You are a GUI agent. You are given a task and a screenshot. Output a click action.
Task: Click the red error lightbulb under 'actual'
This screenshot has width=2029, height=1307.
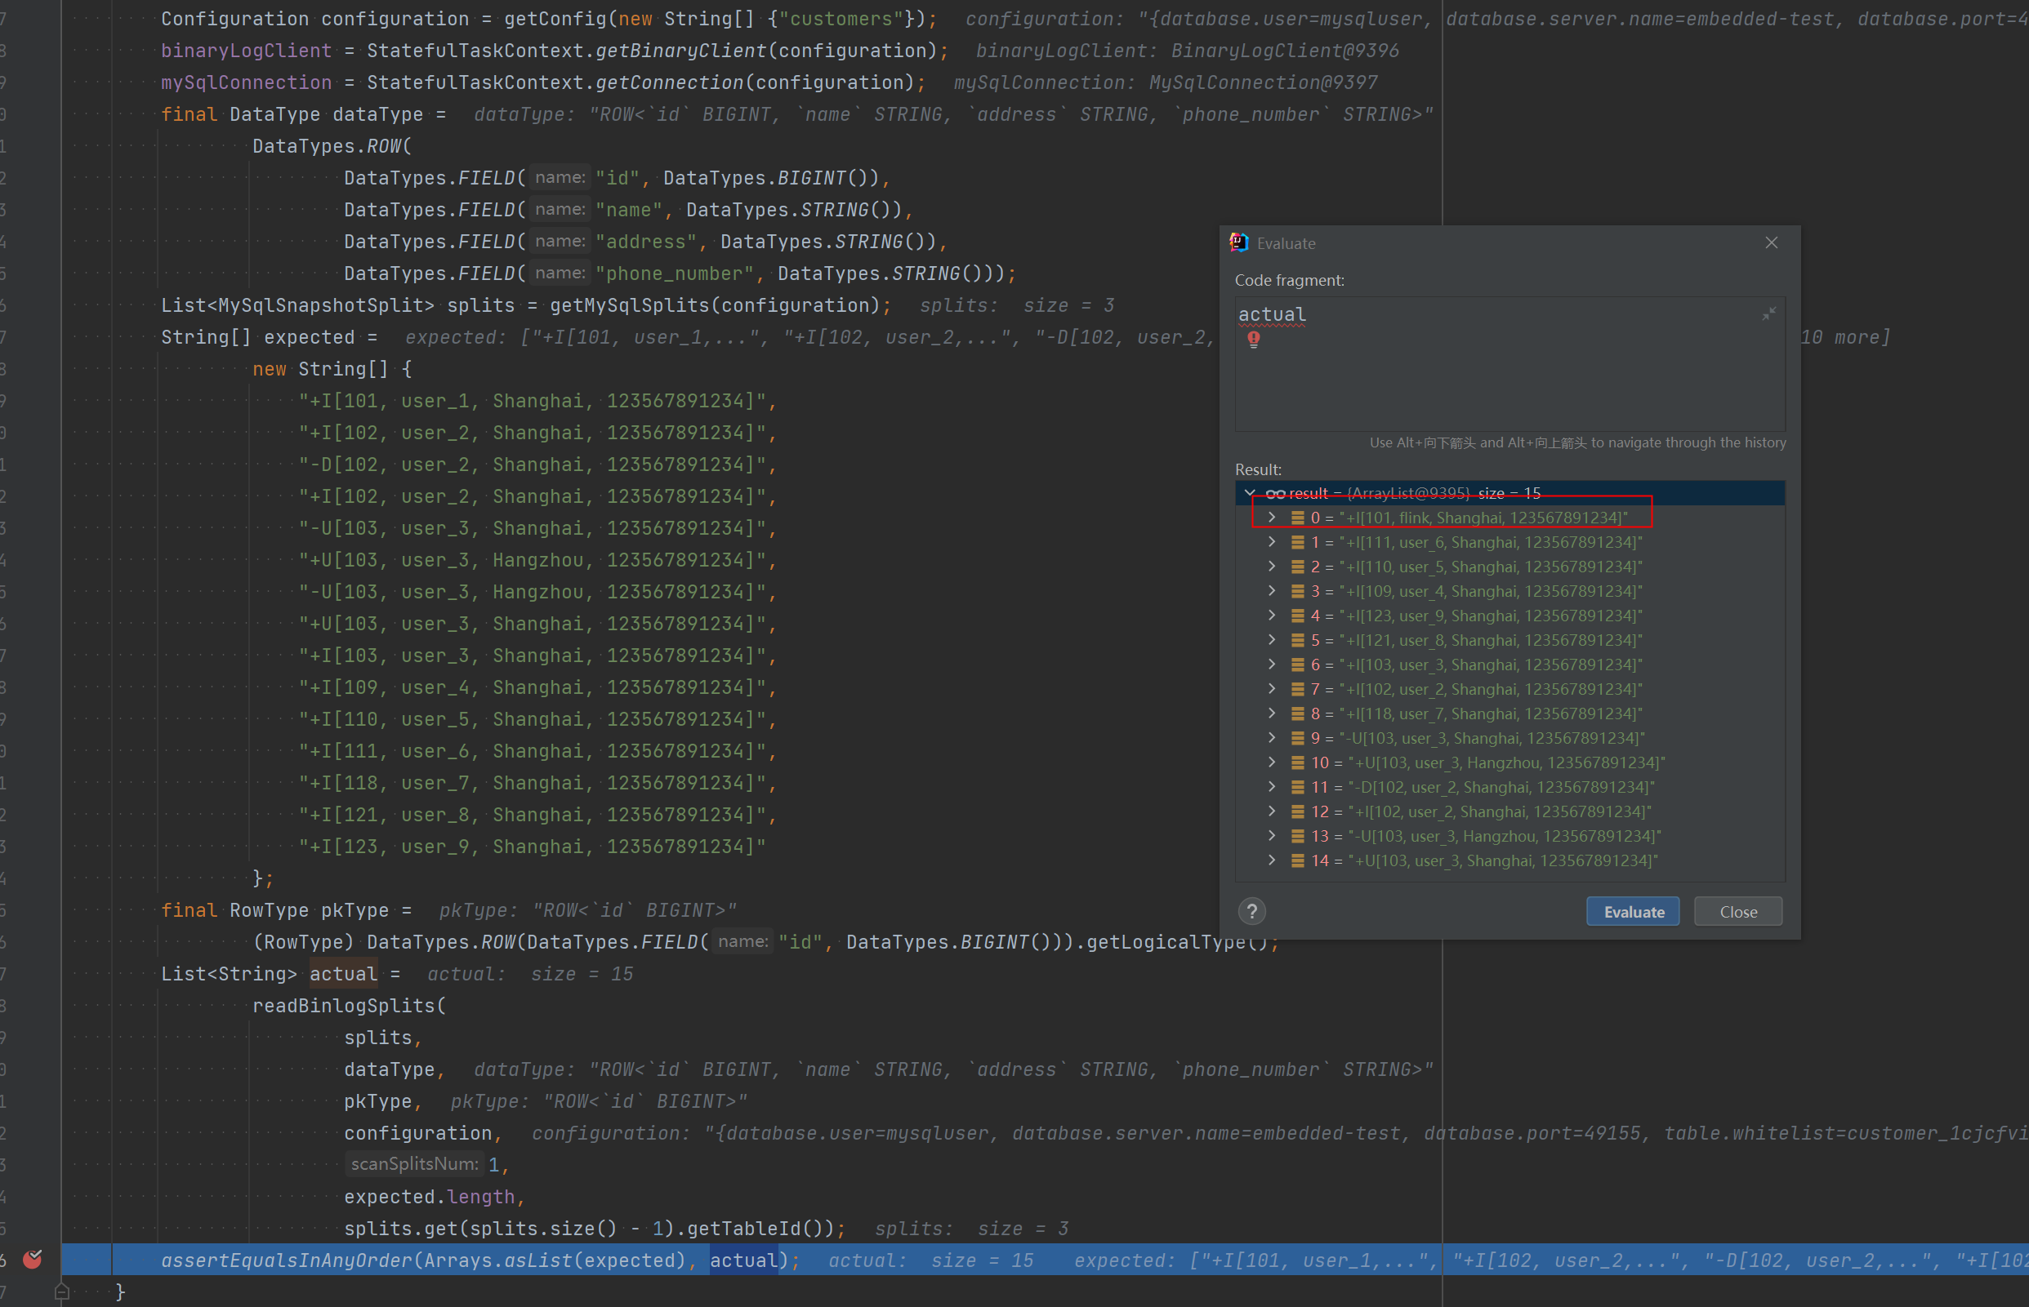pyautogui.click(x=1254, y=340)
